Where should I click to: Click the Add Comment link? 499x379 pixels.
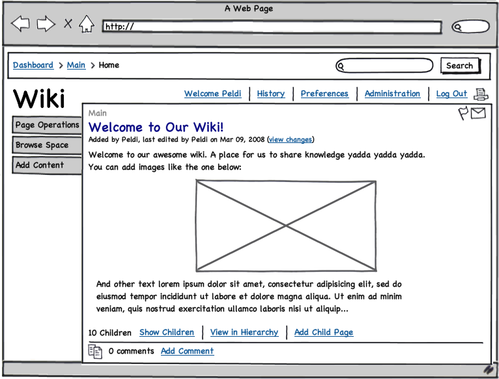pos(187,351)
